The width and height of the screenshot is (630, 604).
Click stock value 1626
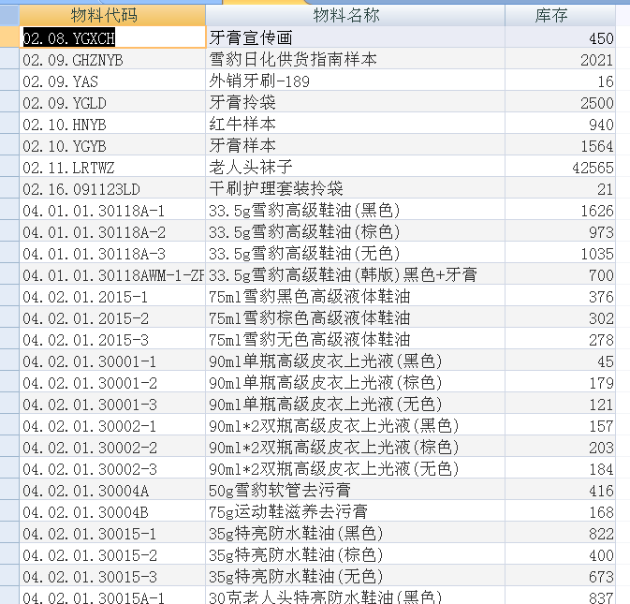tap(560, 211)
